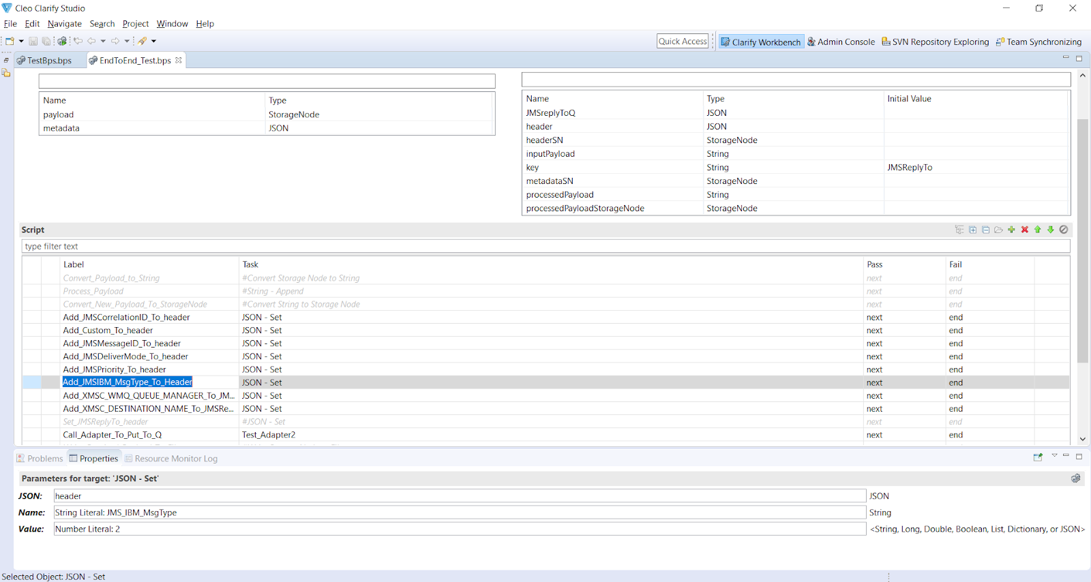Click the Save disk icon
Image resolution: width=1091 pixels, height=582 pixels.
point(33,41)
